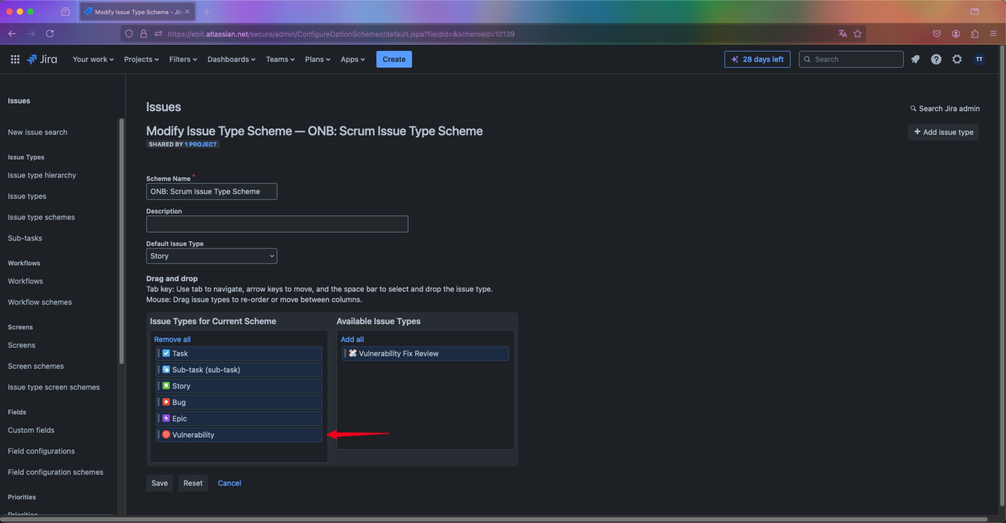Open the browser hamburger menu
1006x523 pixels.
click(x=993, y=33)
